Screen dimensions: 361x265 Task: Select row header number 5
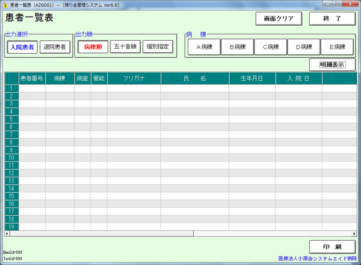click(x=12, y=119)
